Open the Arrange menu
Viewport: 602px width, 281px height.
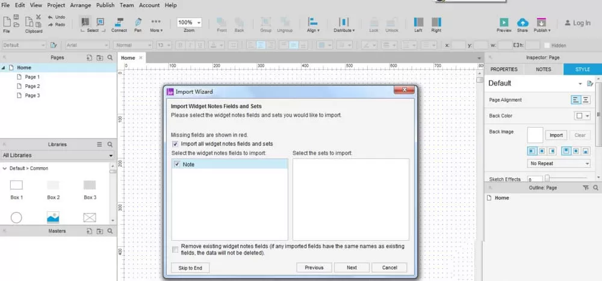(81, 5)
